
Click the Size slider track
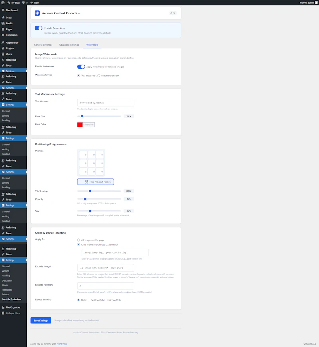pos(99,211)
